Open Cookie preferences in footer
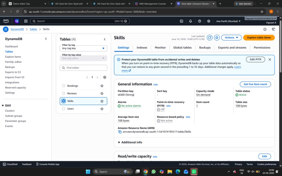Viewport: 282px width, 176px height. click(267, 164)
